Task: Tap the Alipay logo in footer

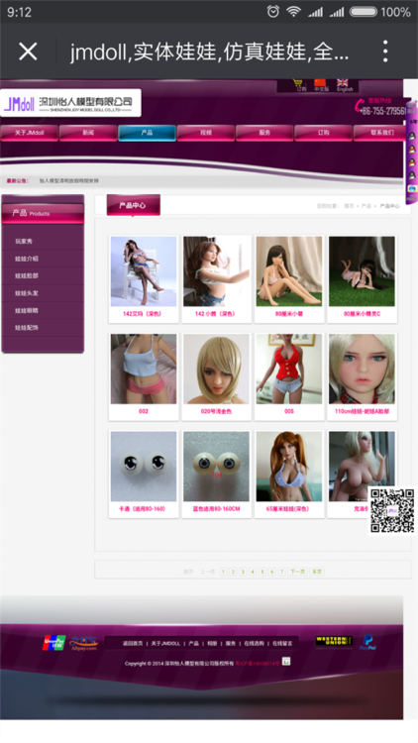Action: (83, 643)
